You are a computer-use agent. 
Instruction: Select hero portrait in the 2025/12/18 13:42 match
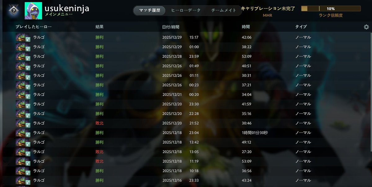pyautogui.click(x=23, y=142)
